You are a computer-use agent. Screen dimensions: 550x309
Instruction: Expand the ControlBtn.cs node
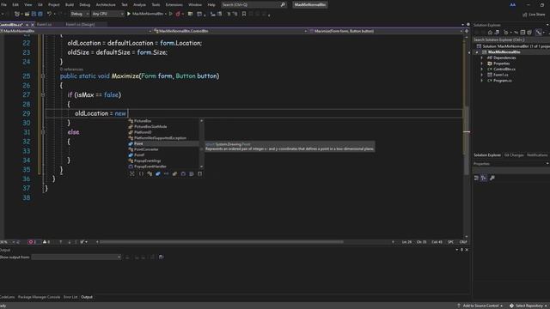481,69
